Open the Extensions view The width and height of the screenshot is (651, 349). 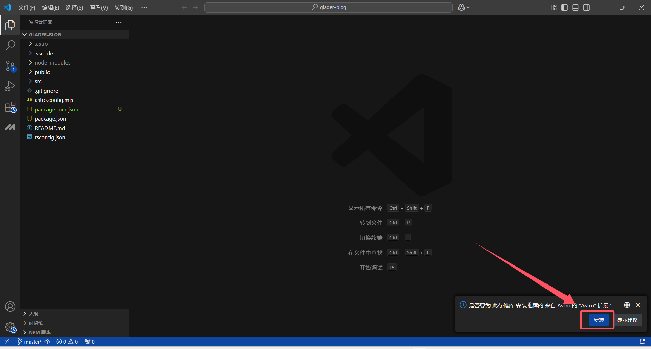point(10,107)
